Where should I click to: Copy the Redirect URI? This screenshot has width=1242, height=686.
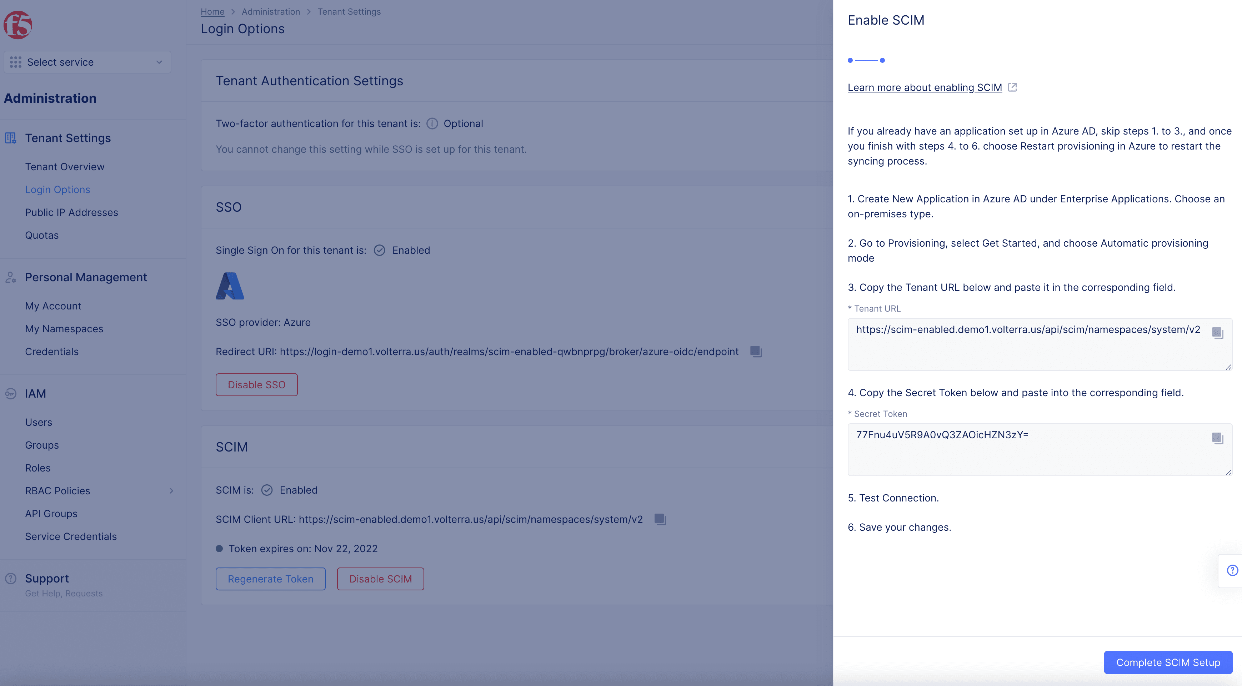756,352
